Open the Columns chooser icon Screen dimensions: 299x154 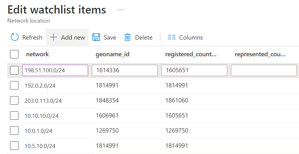click(171, 37)
